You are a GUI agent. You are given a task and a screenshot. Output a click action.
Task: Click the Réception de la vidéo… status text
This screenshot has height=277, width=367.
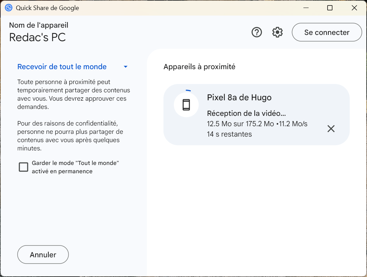[x=246, y=113]
